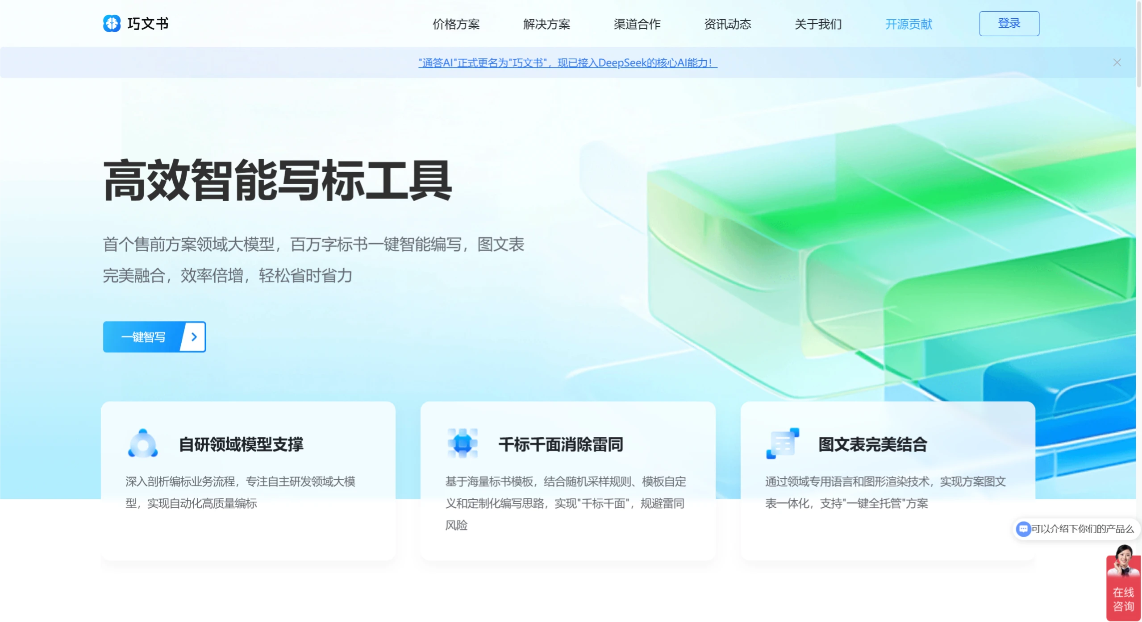Open the 关于我们 page
The image size is (1142, 622).
coord(817,25)
